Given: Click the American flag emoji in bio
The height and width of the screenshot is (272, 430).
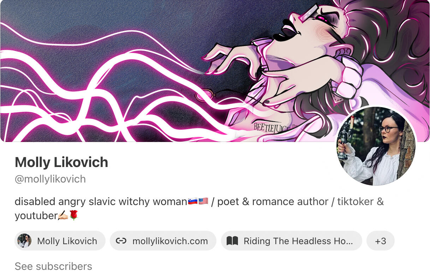Looking at the screenshot, I should coord(203,202).
